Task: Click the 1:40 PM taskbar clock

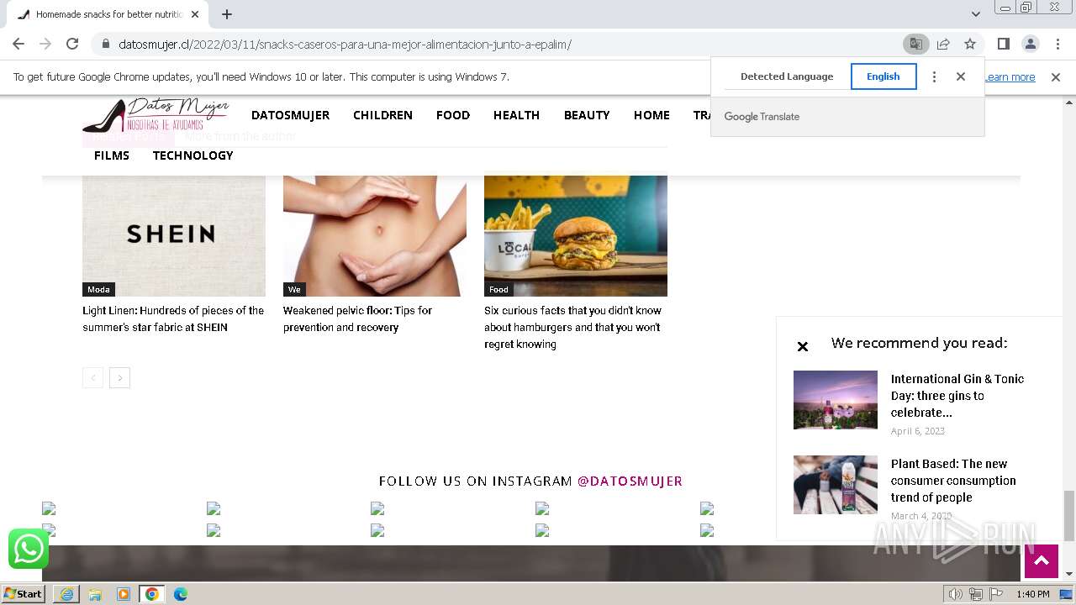Action: [1032, 594]
